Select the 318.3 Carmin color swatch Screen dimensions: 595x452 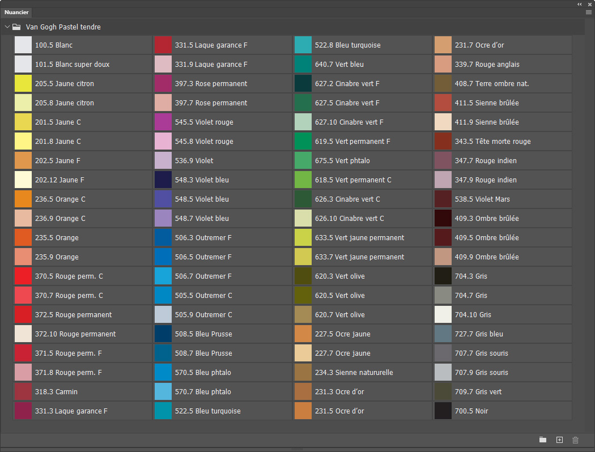point(23,392)
